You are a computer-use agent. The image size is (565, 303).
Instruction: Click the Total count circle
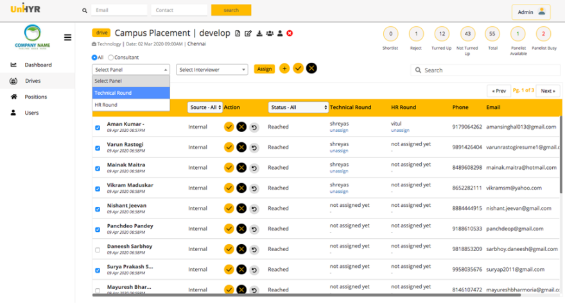[492, 34]
